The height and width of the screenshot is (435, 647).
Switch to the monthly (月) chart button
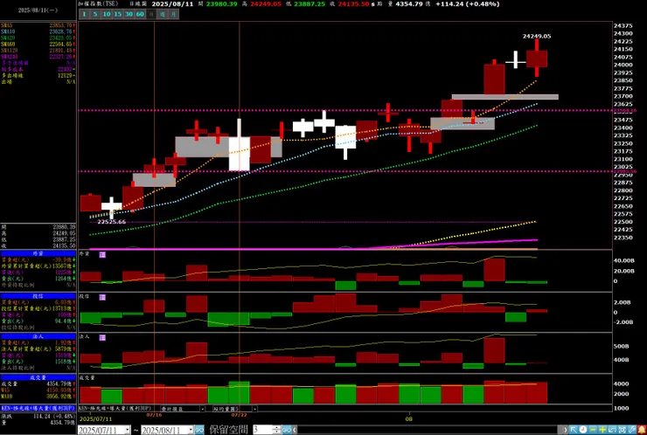[x=174, y=14]
